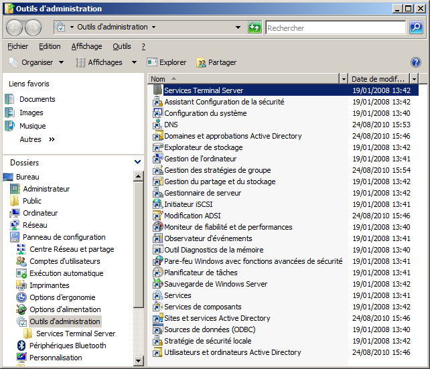
Task: Click the DNS shortcut icon
Action: (157, 125)
